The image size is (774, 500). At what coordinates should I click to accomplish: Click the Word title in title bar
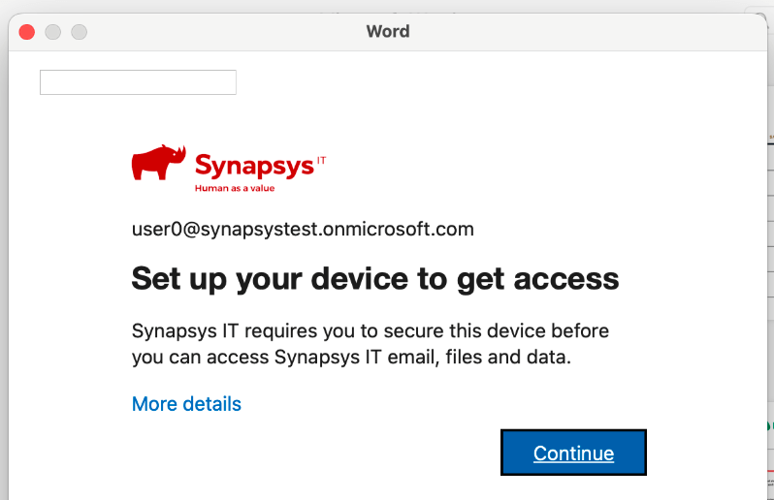click(x=387, y=32)
